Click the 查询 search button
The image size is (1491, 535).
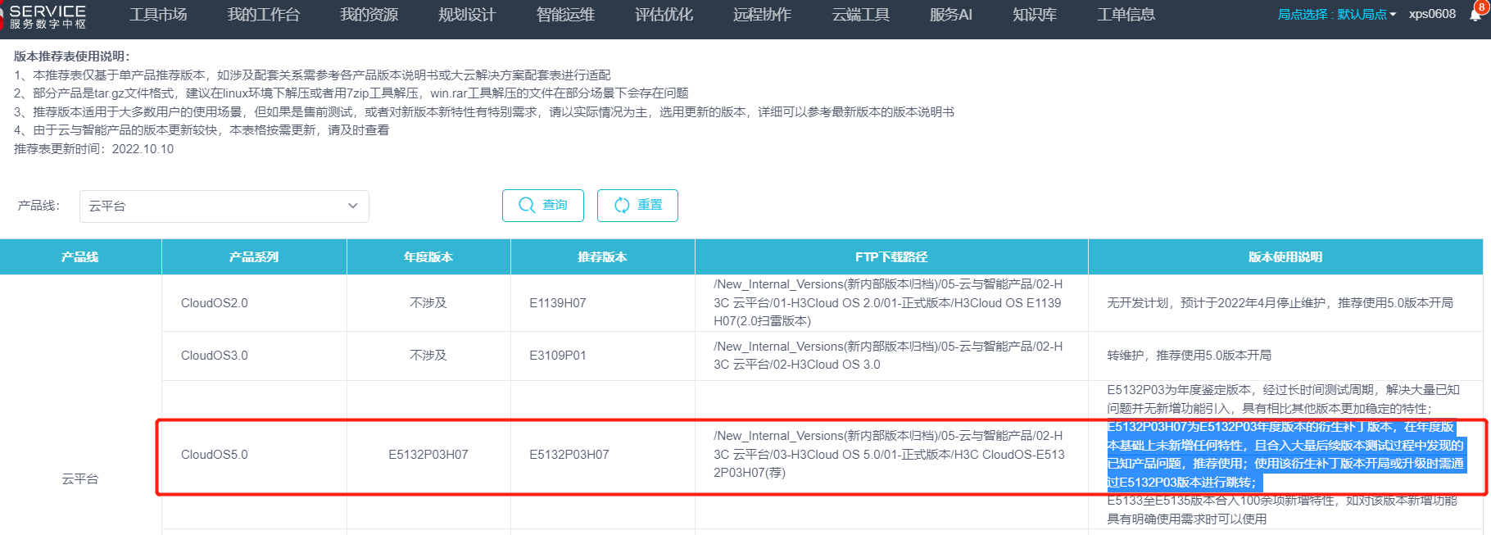543,205
